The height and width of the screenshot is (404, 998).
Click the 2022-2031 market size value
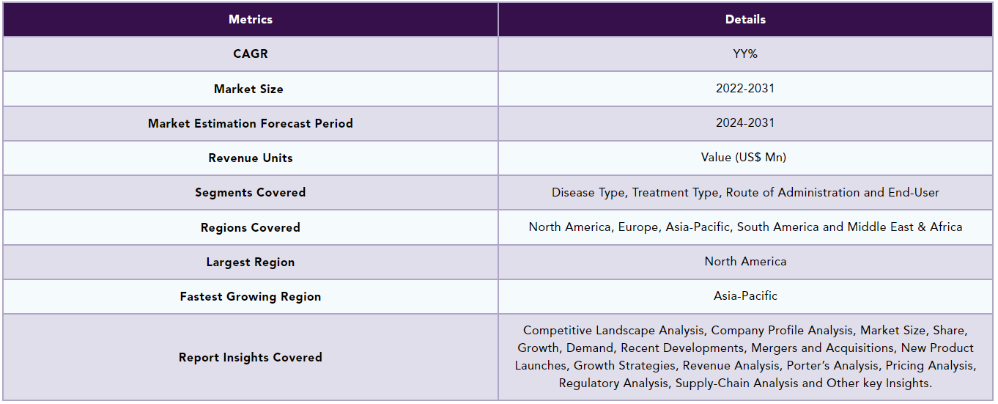tap(745, 89)
